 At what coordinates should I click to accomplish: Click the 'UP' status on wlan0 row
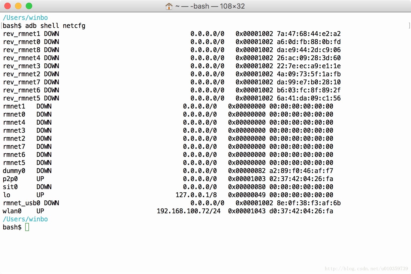(40, 211)
